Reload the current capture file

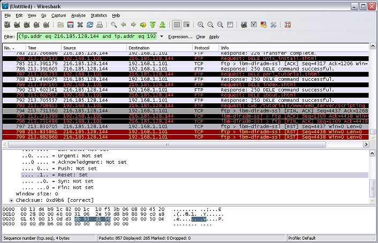coord(90,25)
